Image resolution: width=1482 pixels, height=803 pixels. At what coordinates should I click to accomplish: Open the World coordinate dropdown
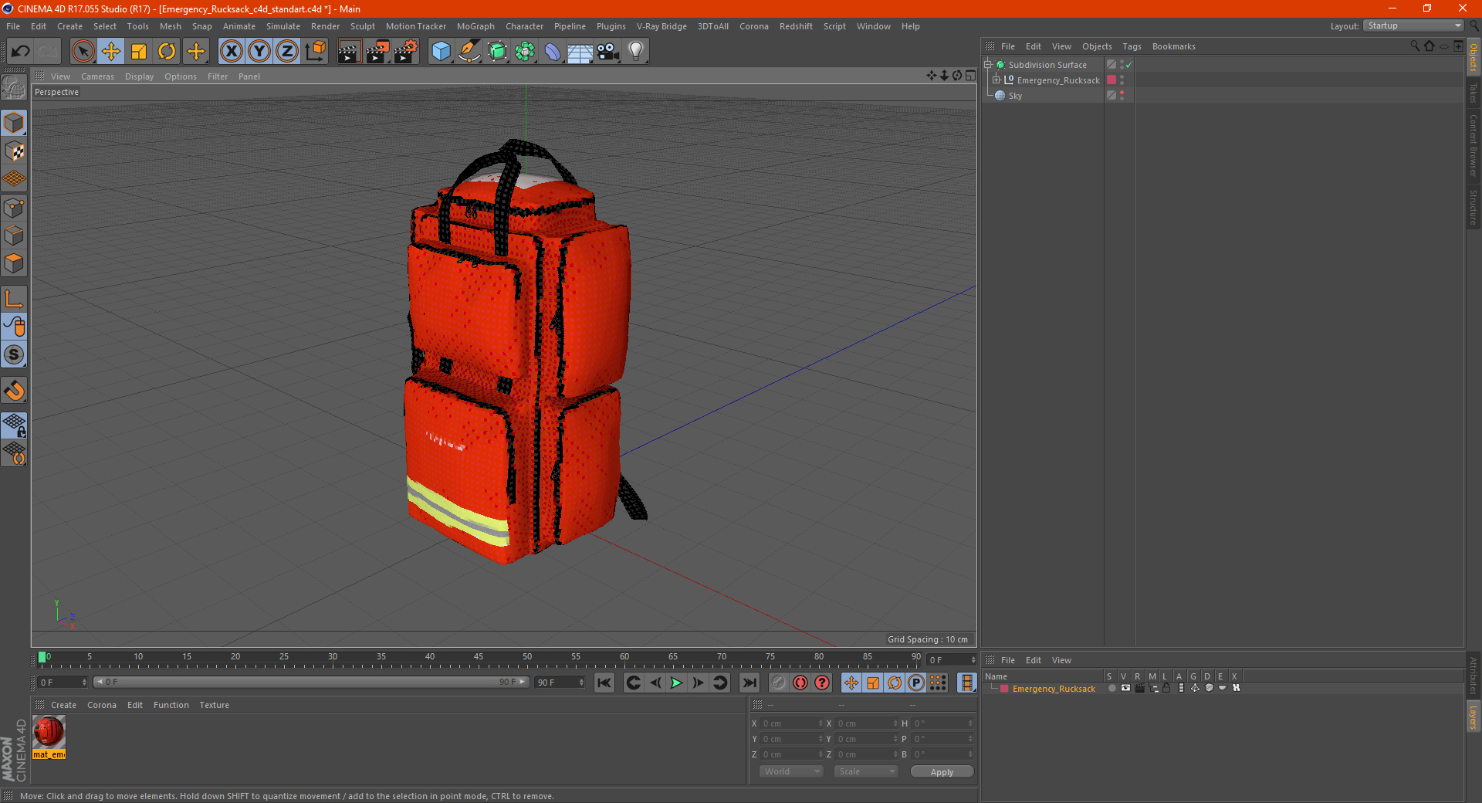791,771
